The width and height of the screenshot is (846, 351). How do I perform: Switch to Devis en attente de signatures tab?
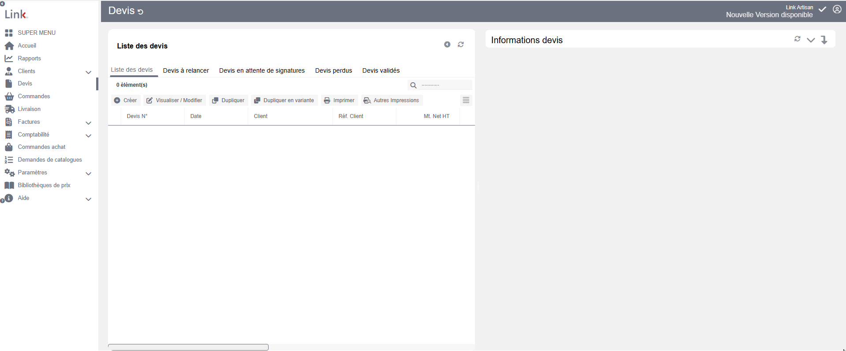point(262,70)
